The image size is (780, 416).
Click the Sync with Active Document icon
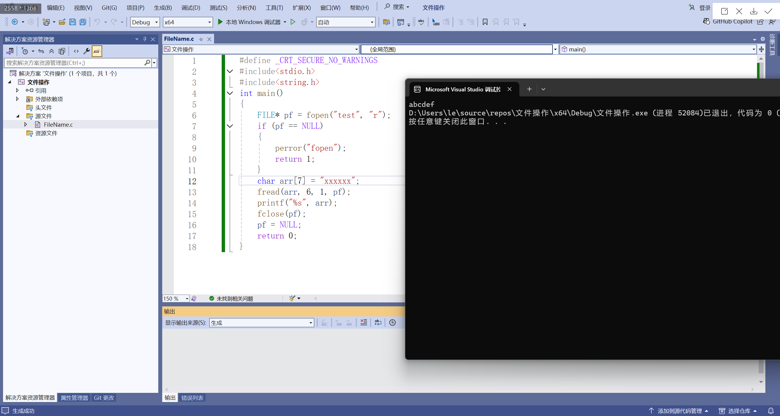point(41,51)
